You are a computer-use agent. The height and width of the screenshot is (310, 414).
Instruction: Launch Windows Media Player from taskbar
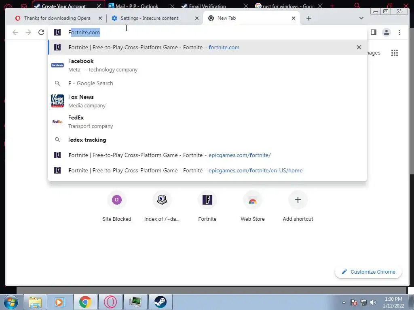pos(60,302)
